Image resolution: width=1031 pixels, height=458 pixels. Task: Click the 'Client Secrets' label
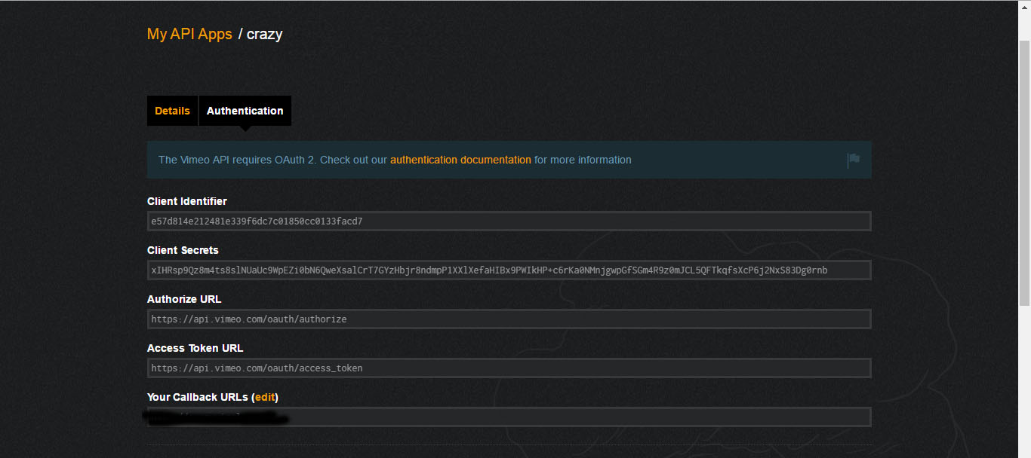[183, 250]
